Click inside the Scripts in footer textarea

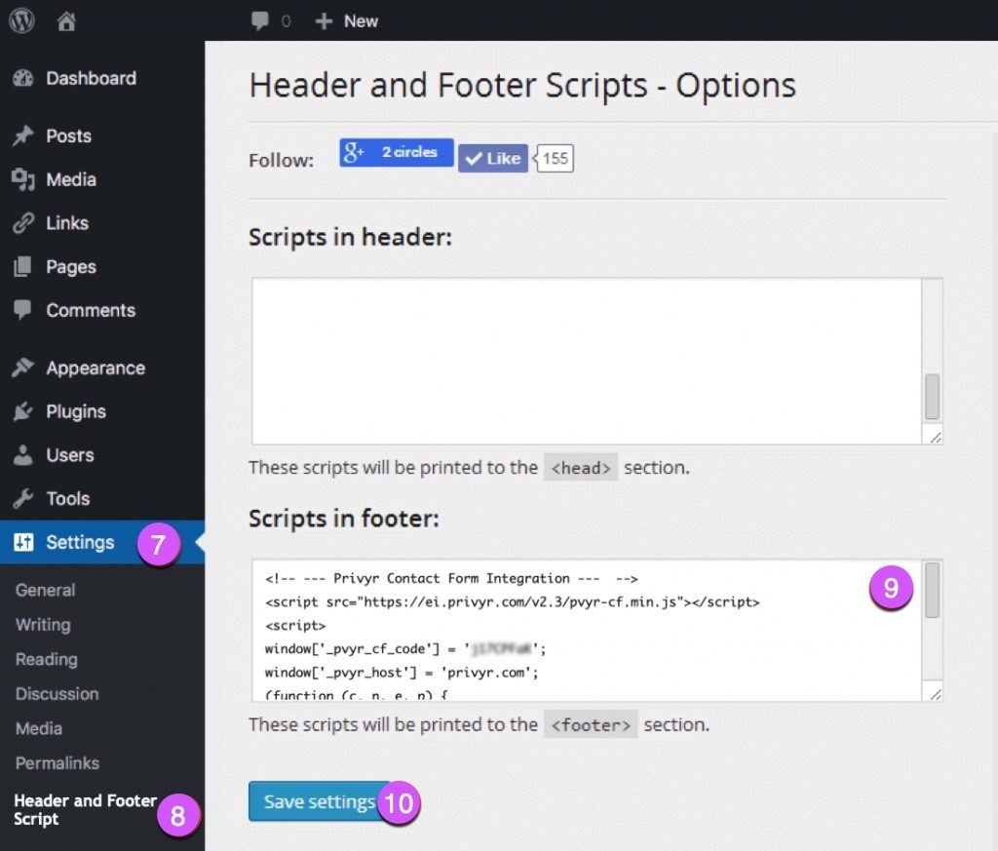click(586, 630)
